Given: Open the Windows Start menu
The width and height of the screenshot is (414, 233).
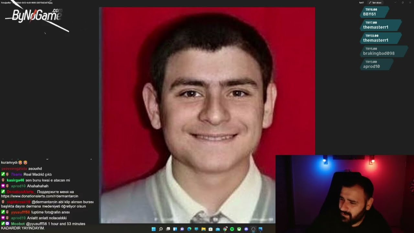Looking at the screenshot, I should pyautogui.click(x=154, y=229).
